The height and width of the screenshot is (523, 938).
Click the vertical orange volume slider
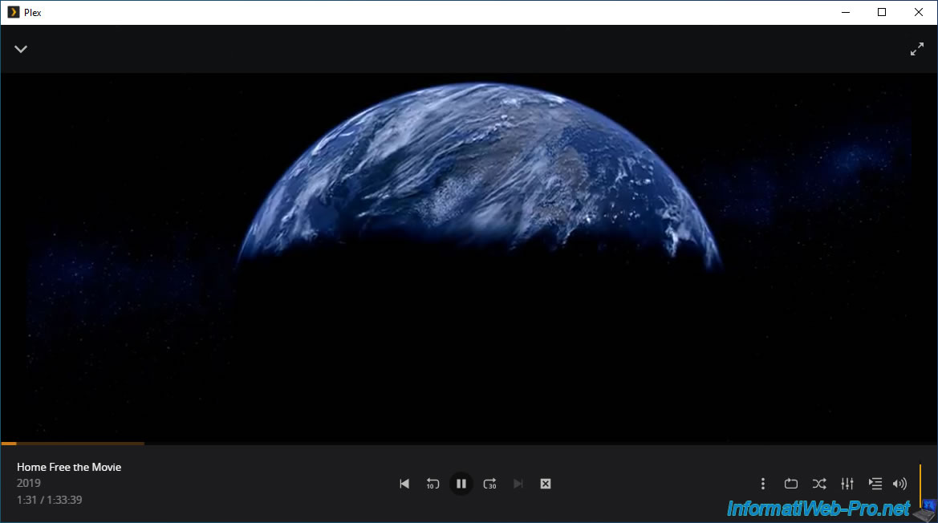[920, 484]
